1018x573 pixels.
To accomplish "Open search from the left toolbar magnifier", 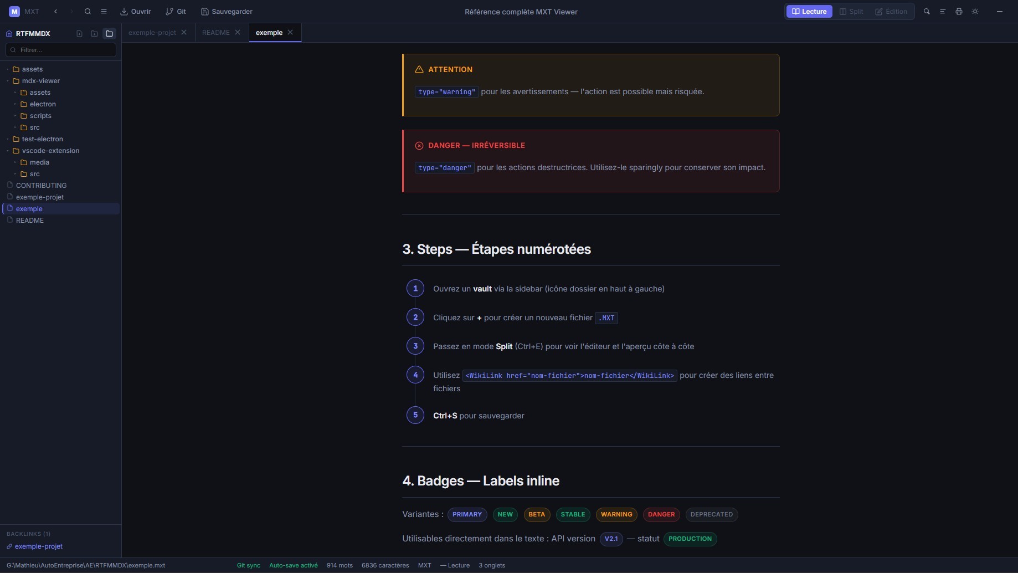I will point(88,11).
